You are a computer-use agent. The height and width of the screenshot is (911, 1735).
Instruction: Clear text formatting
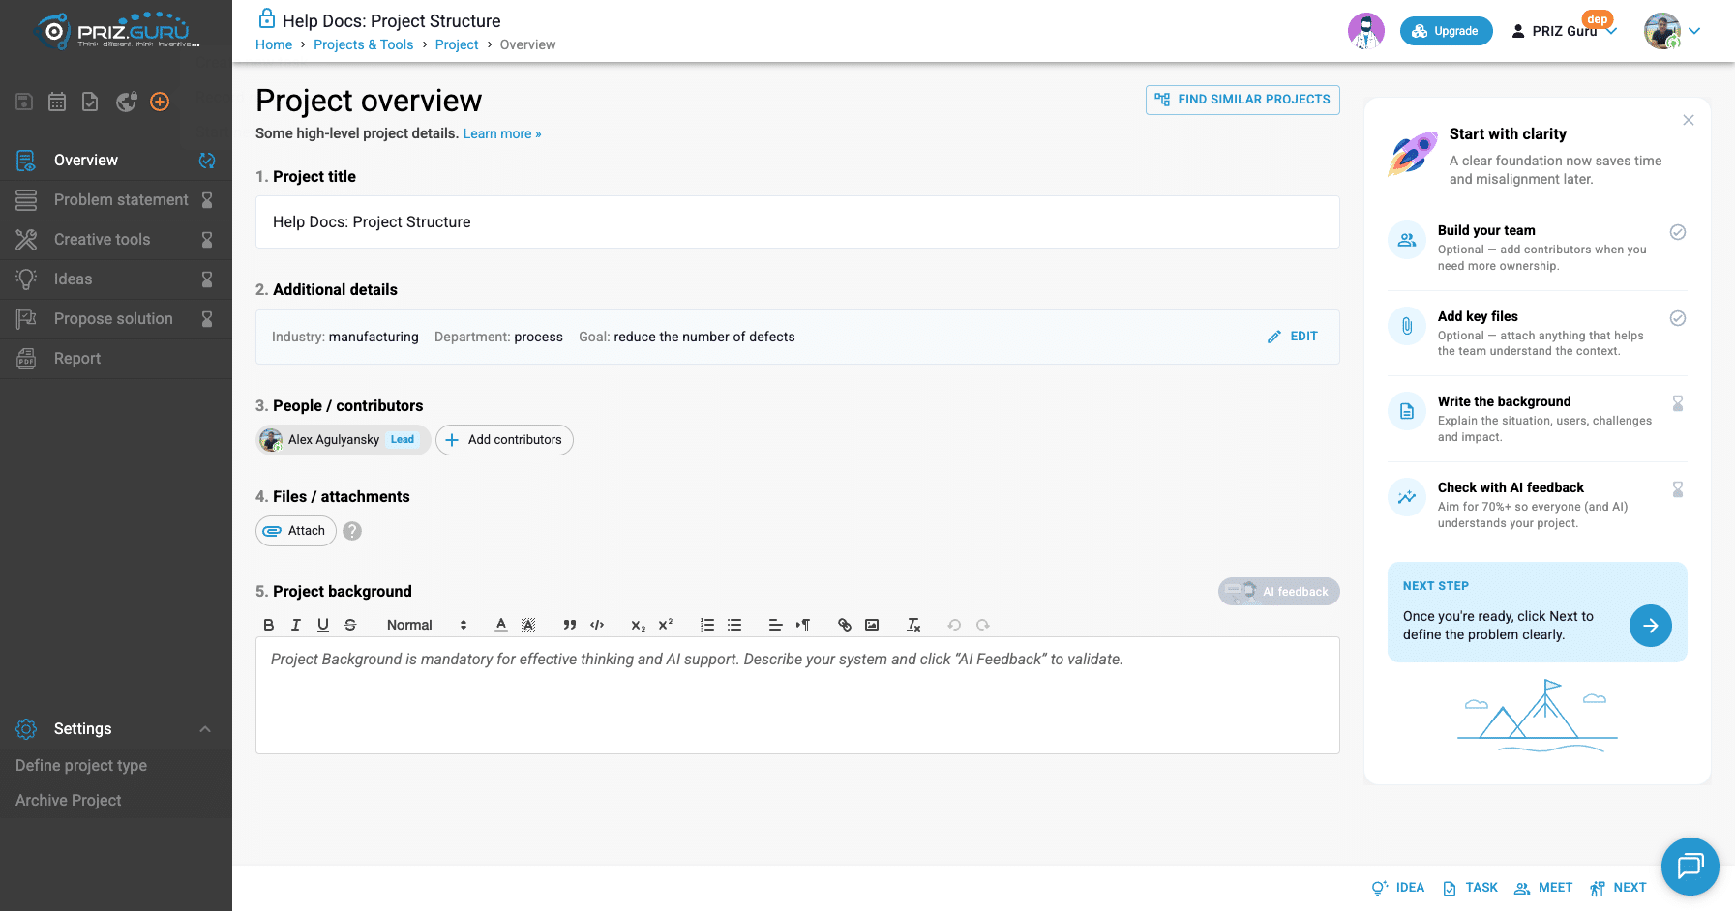913,625
